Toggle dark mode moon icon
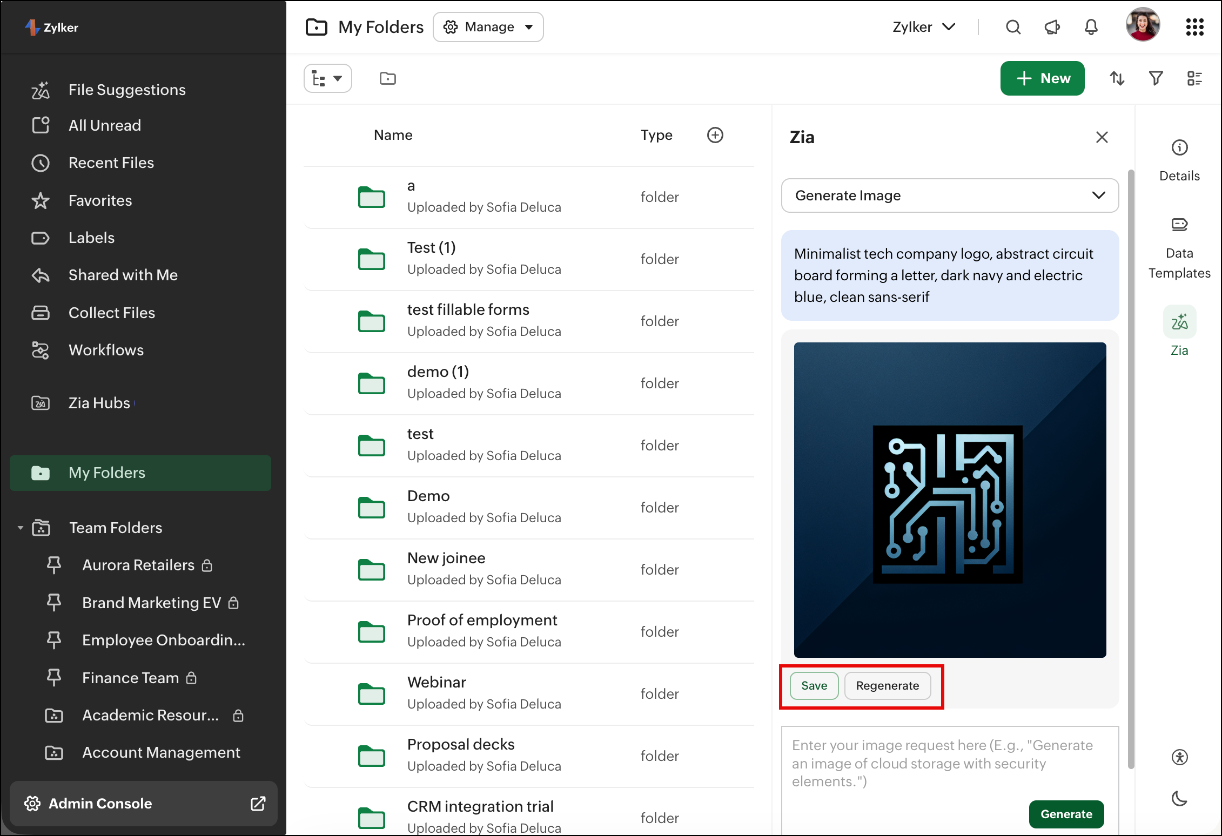1222x836 pixels. (1179, 798)
